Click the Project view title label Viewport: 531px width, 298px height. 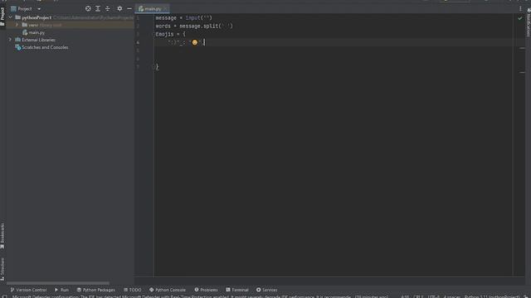25,9
